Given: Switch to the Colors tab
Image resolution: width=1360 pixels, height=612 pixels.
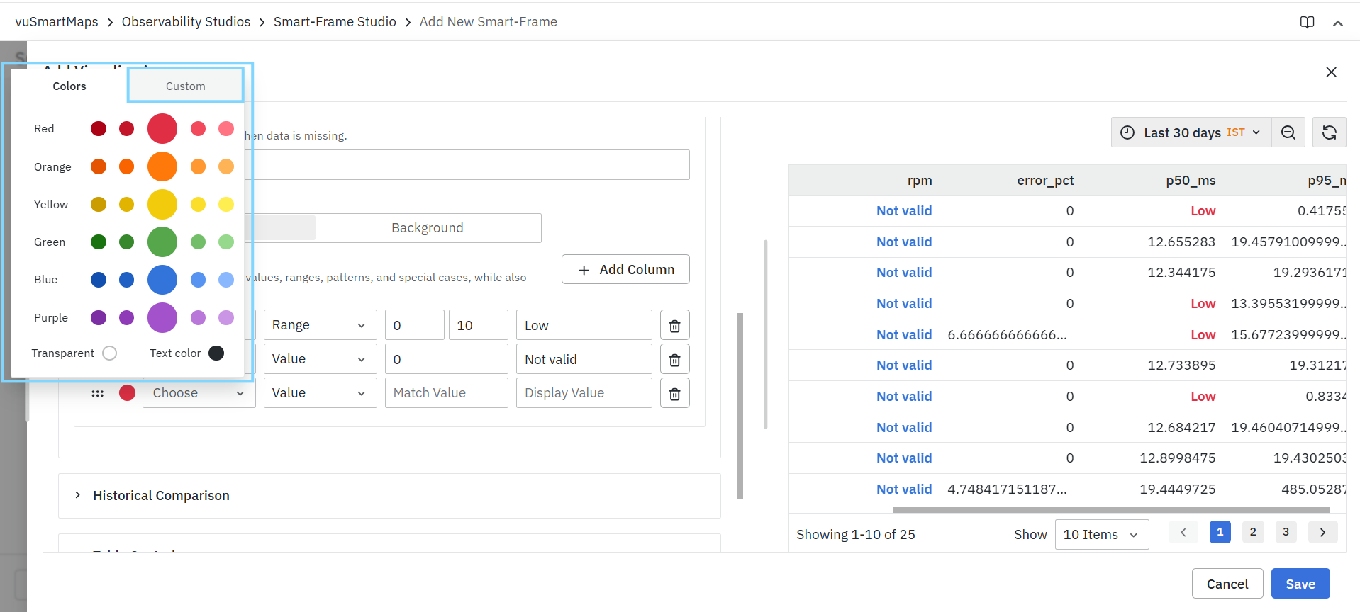Looking at the screenshot, I should coord(69,86).
